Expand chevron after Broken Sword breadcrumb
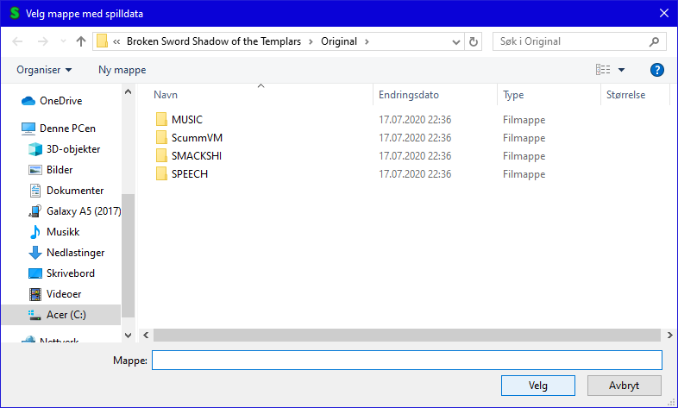The width and height of the screenshot is (678, 408). pyautogui.click(x=311, y=41)
